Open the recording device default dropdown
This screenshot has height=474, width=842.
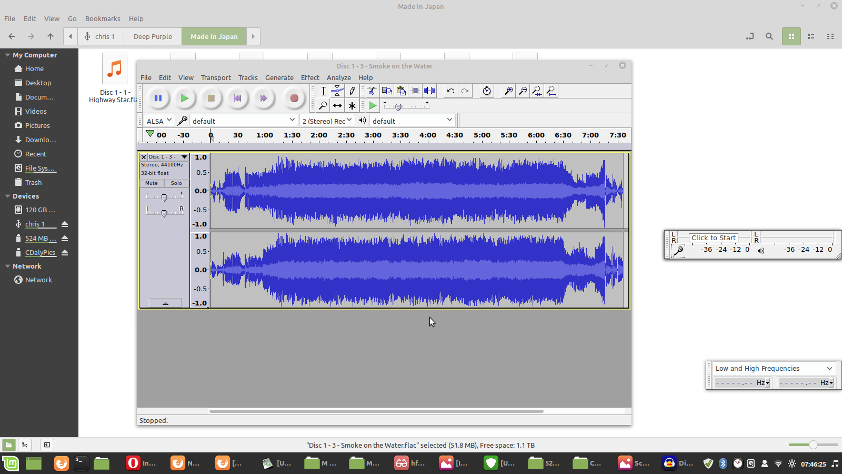[x=244, y=121]
